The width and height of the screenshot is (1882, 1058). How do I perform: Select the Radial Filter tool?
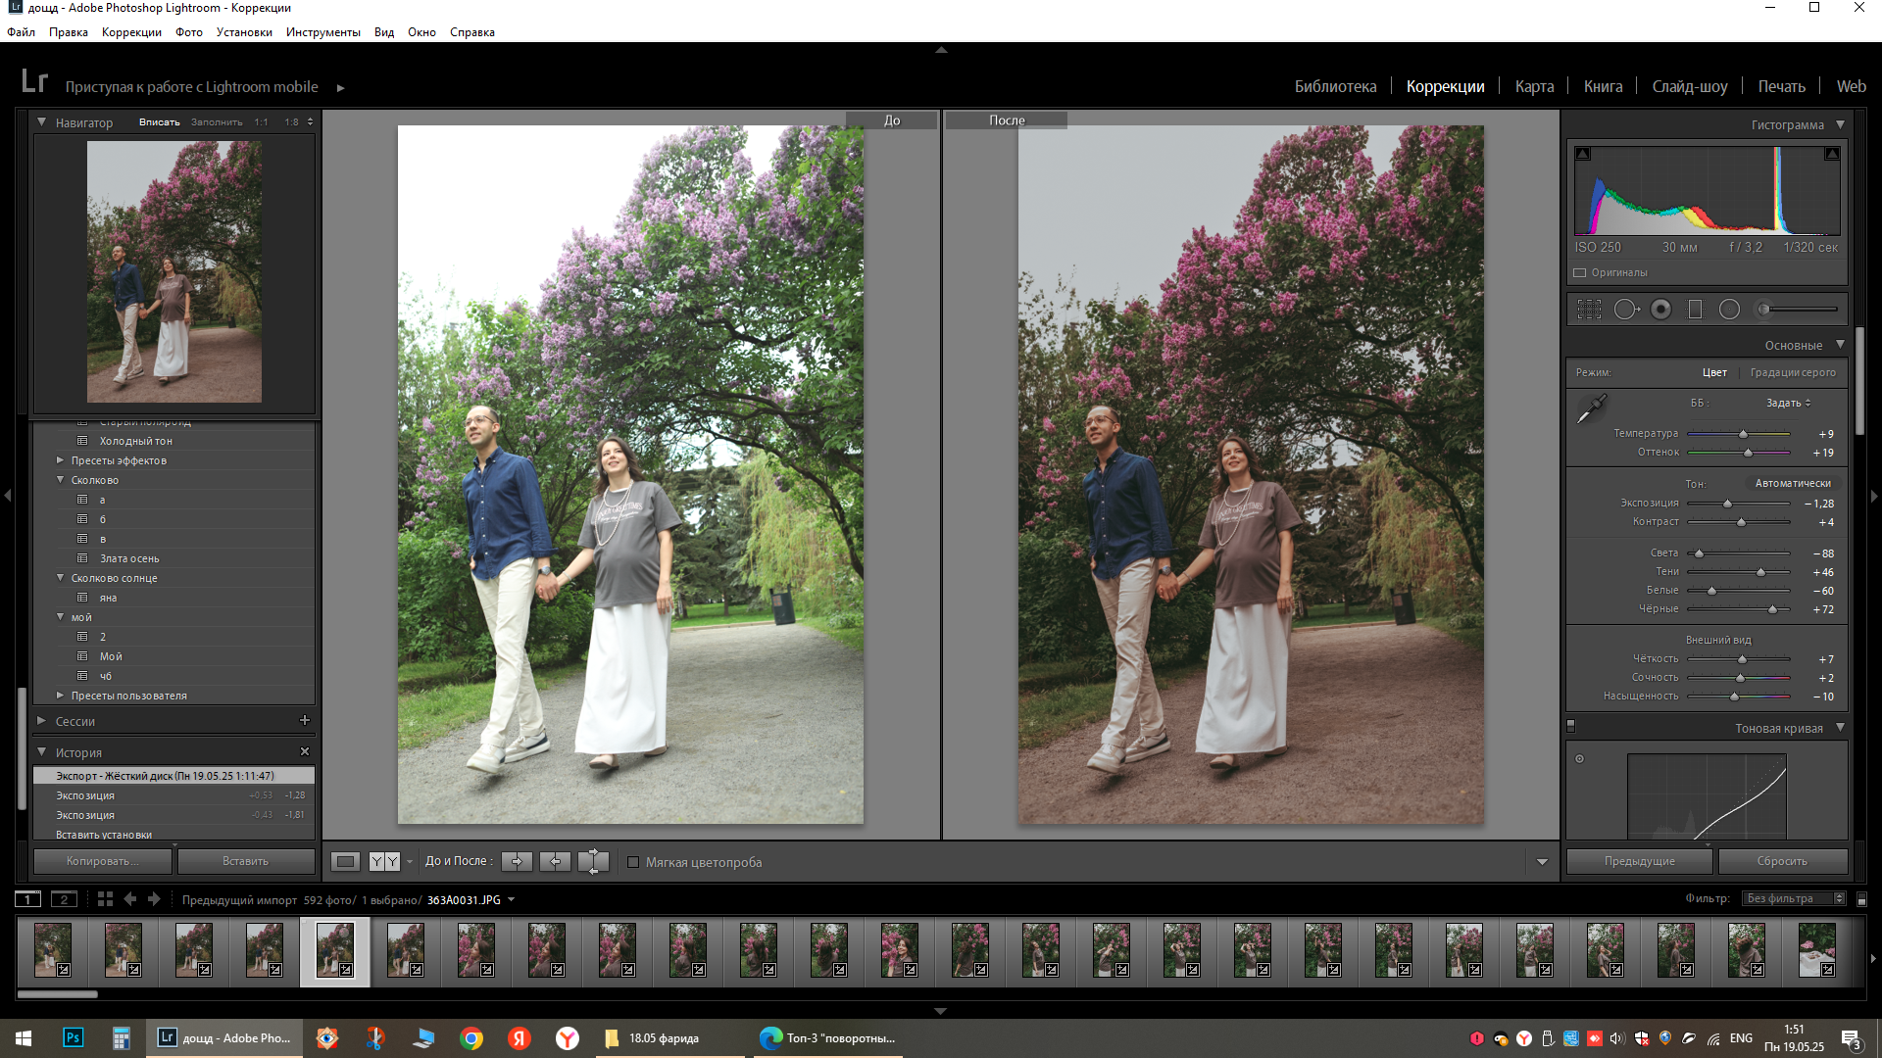1729,310
